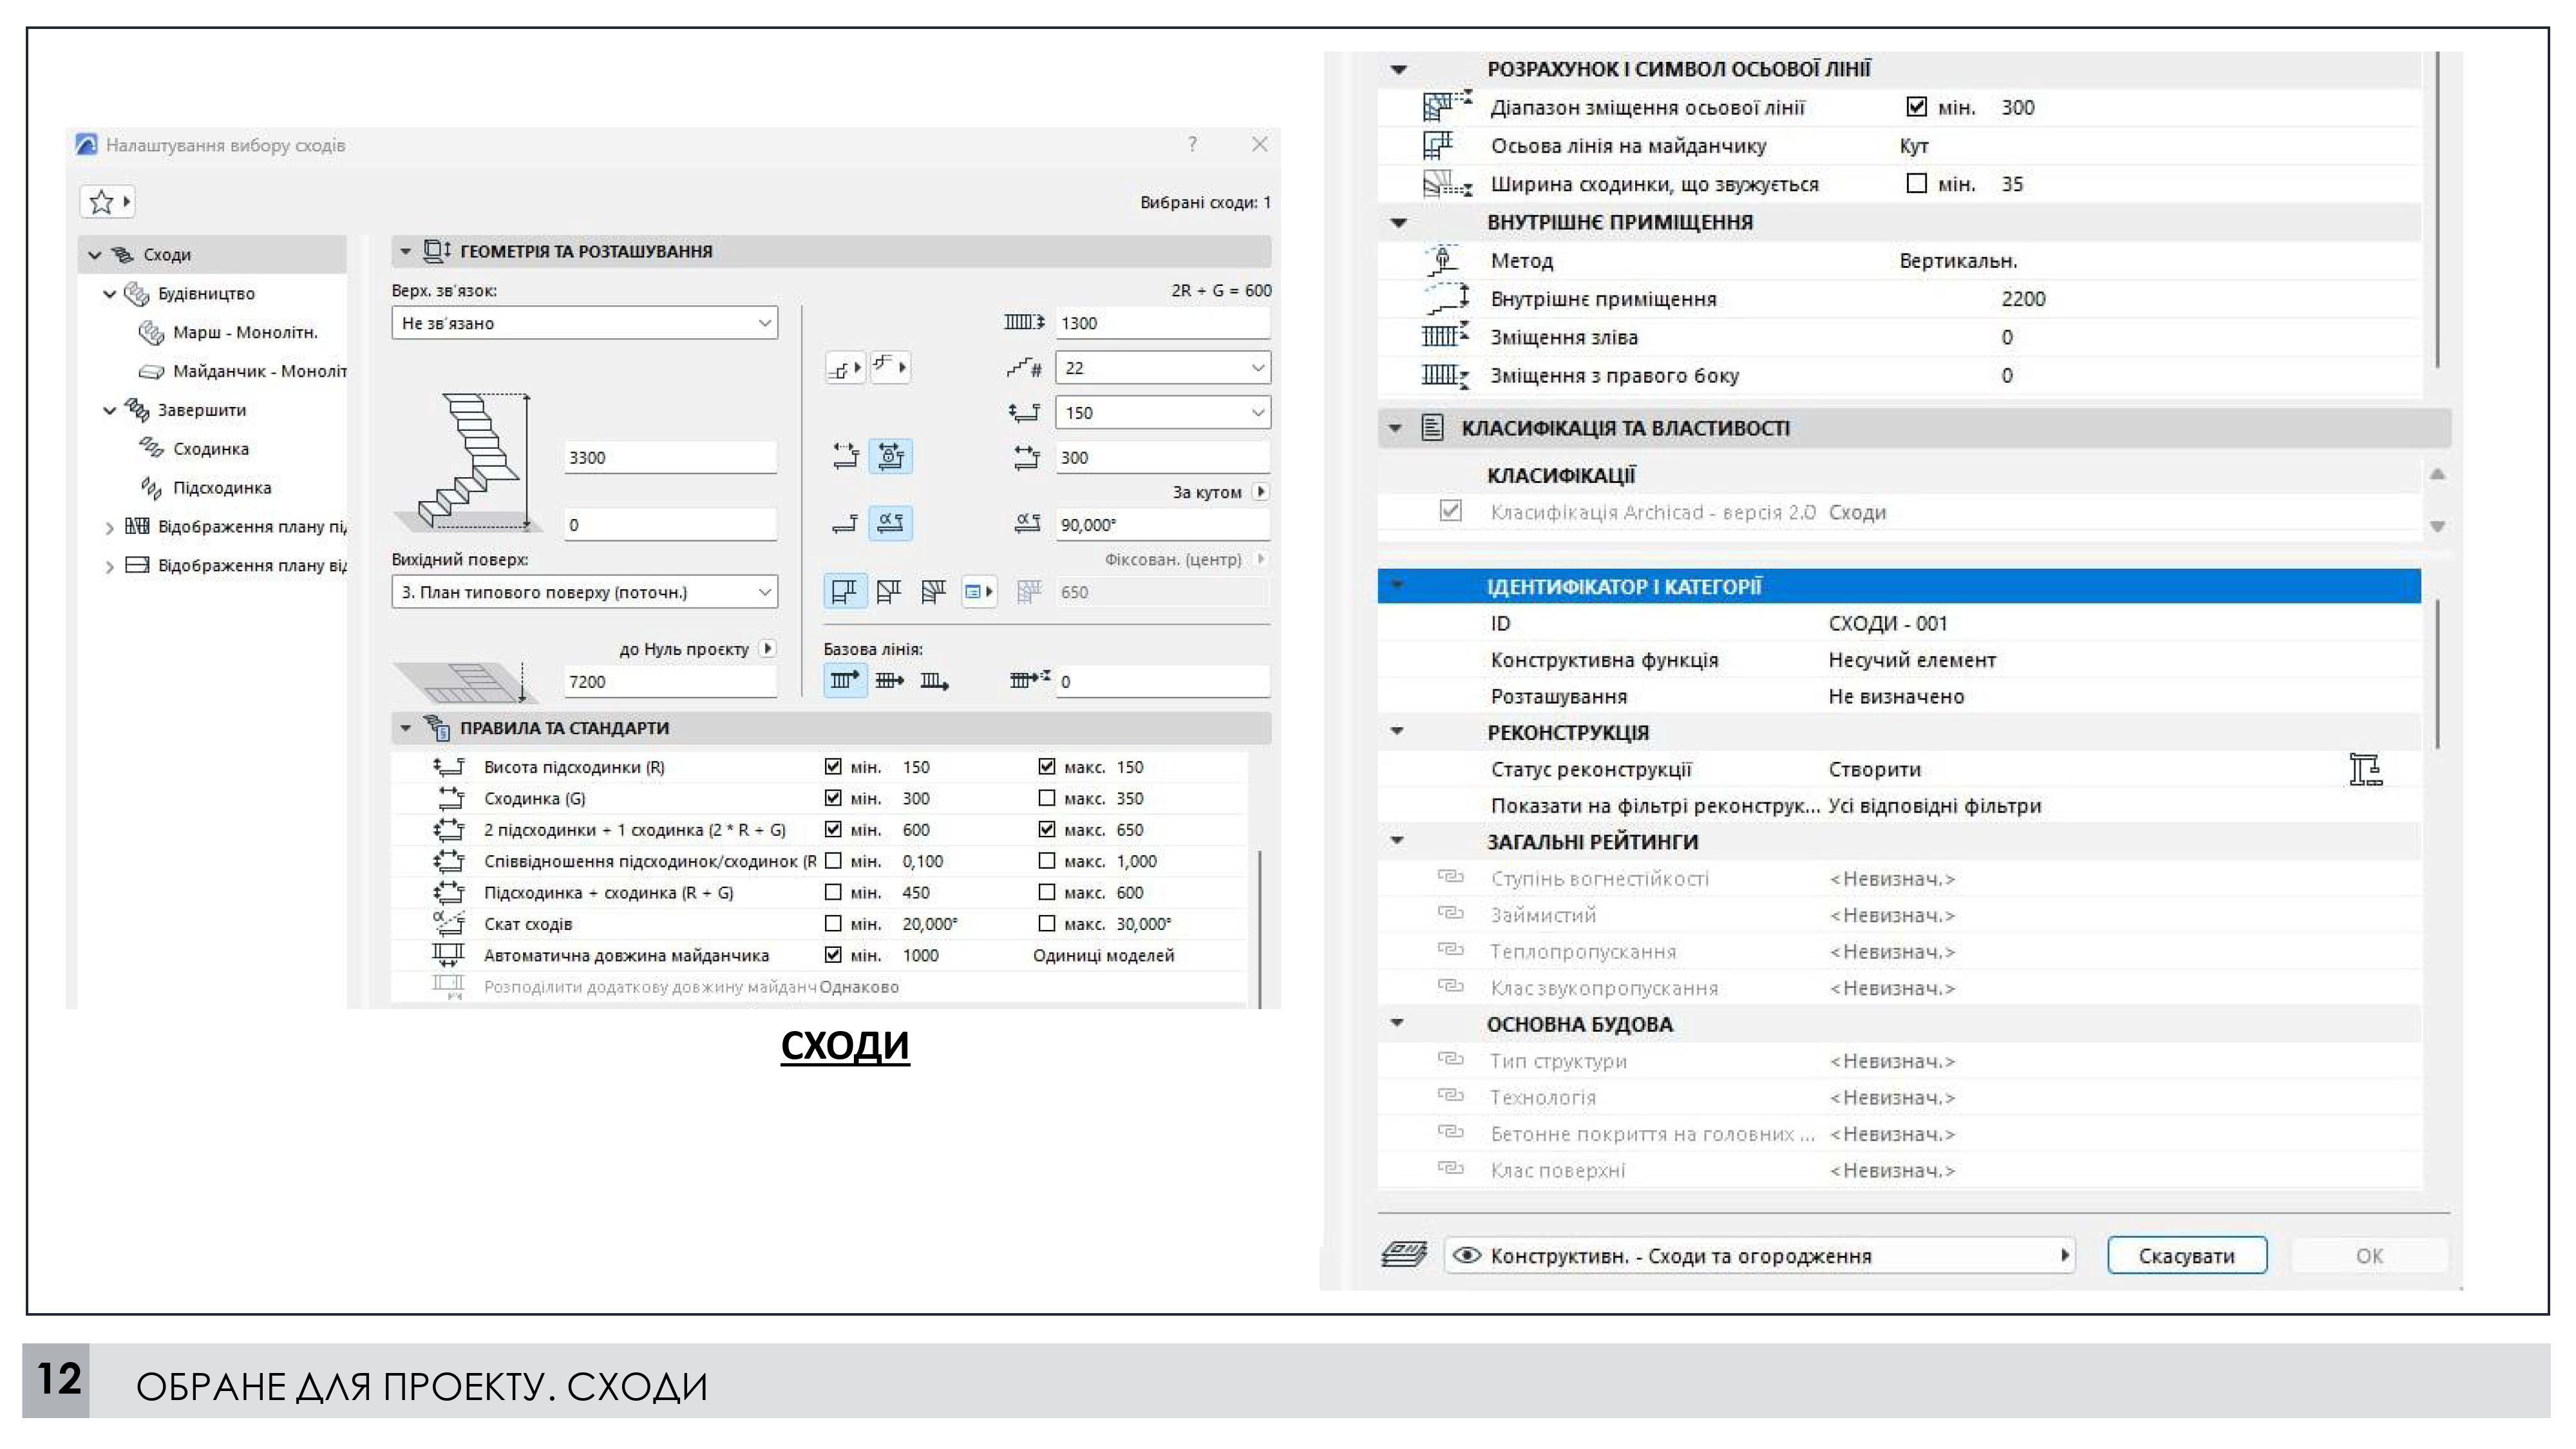Select Марш - Монолітн. in tree

[x=245, y=332]
